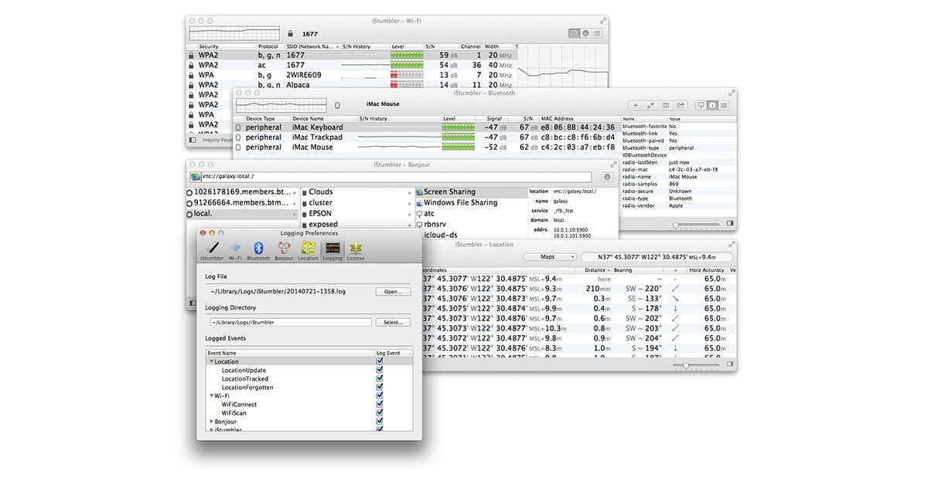The image size is (928, 485).
Task: Select 2WIRE609 network row in Wi-Fi list
Action: click(x=352, y=76)
